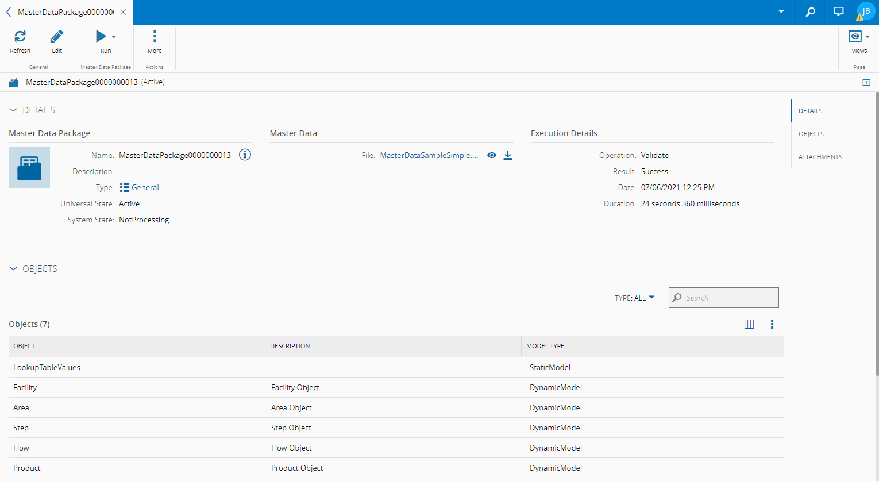The height and width of the screenshot is (481, 879).
Task: Collapse the DETAILS section
Action: tap(13, 110)
